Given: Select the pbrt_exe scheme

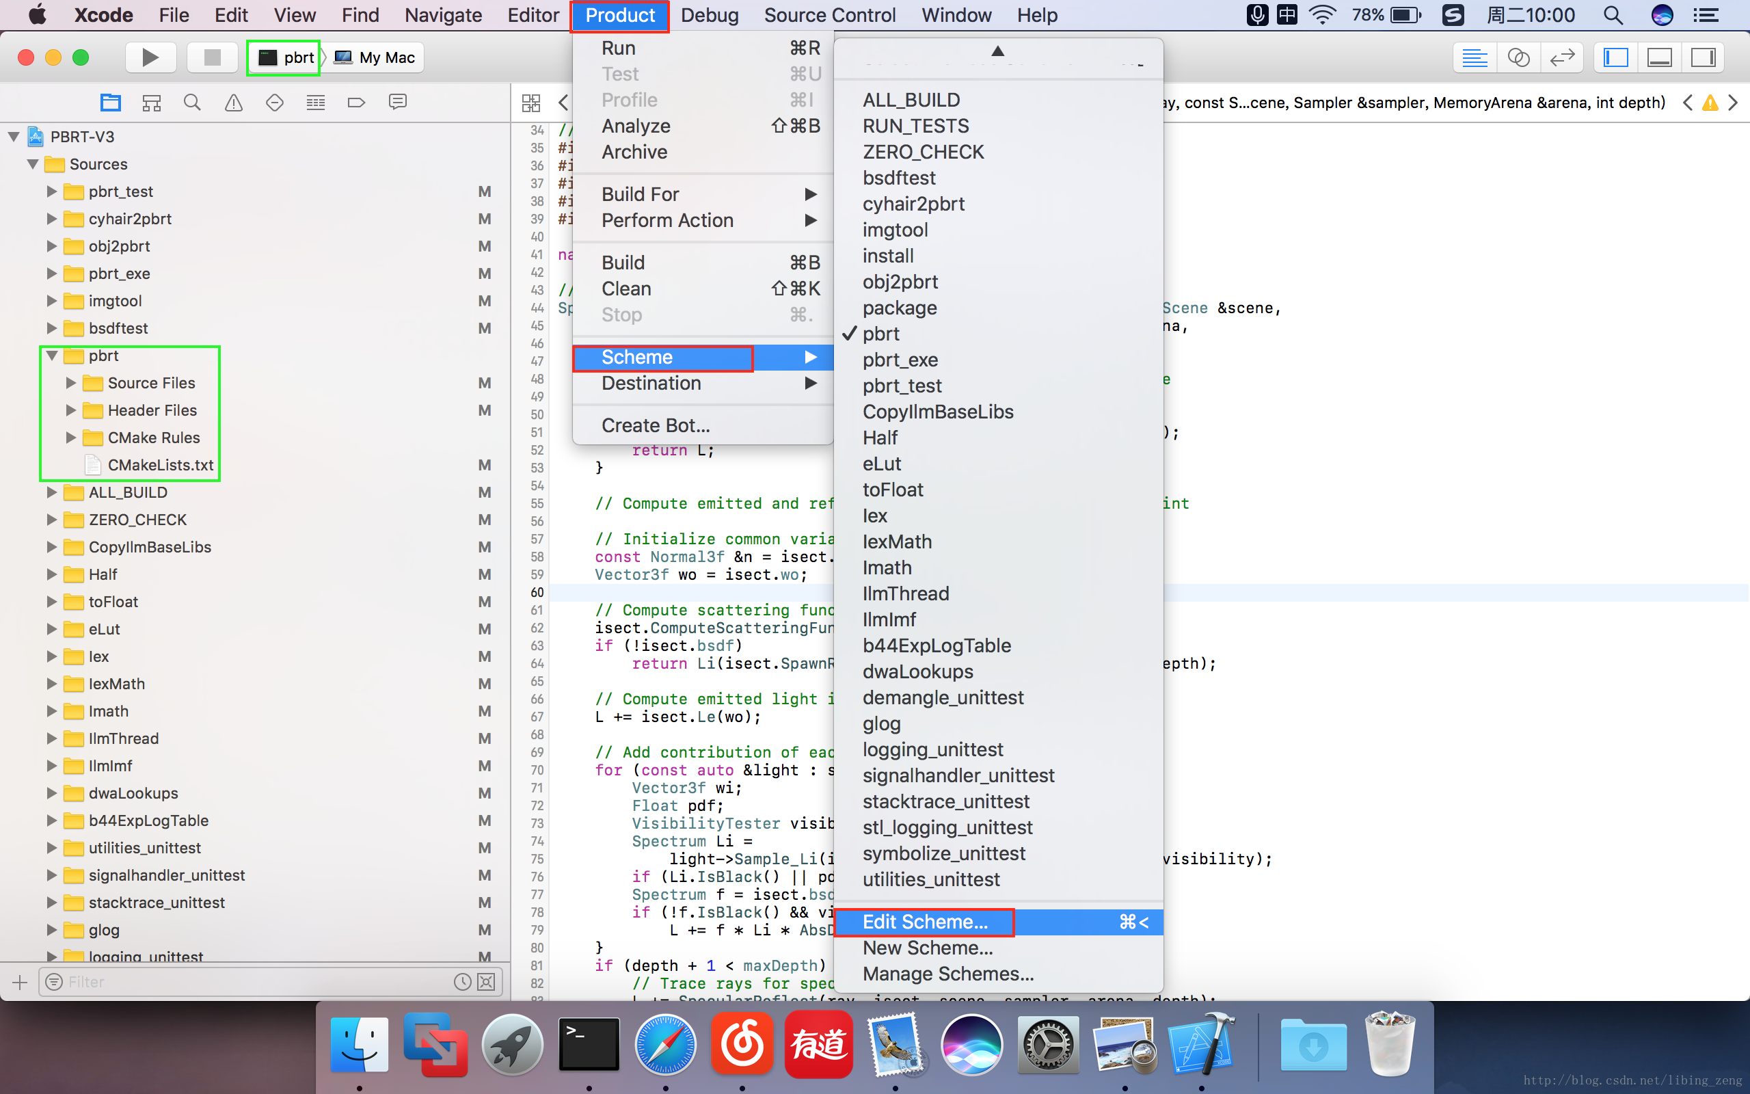Looking at the screenshot, I should (x=998, y=360).
